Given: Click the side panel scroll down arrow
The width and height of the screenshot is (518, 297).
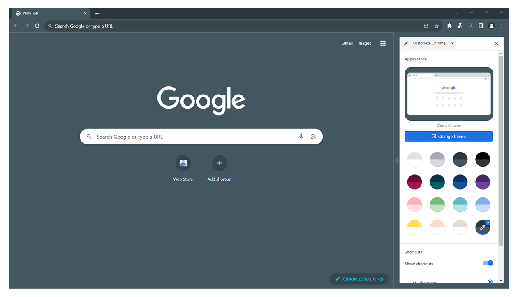Looking at the screenshot, I should [501, 280].
